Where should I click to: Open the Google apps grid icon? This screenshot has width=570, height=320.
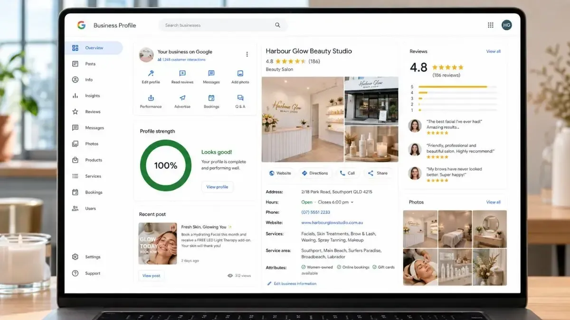point(491,25)
